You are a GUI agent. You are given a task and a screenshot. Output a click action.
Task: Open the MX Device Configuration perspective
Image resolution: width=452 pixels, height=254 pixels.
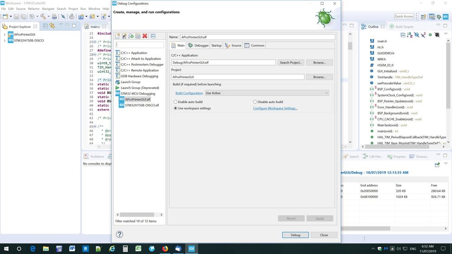tap(445, 17)
